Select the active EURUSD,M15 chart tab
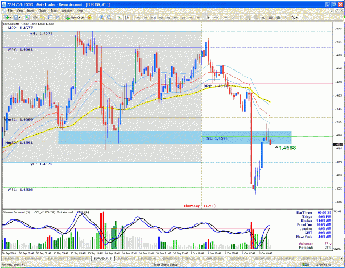 103,258
